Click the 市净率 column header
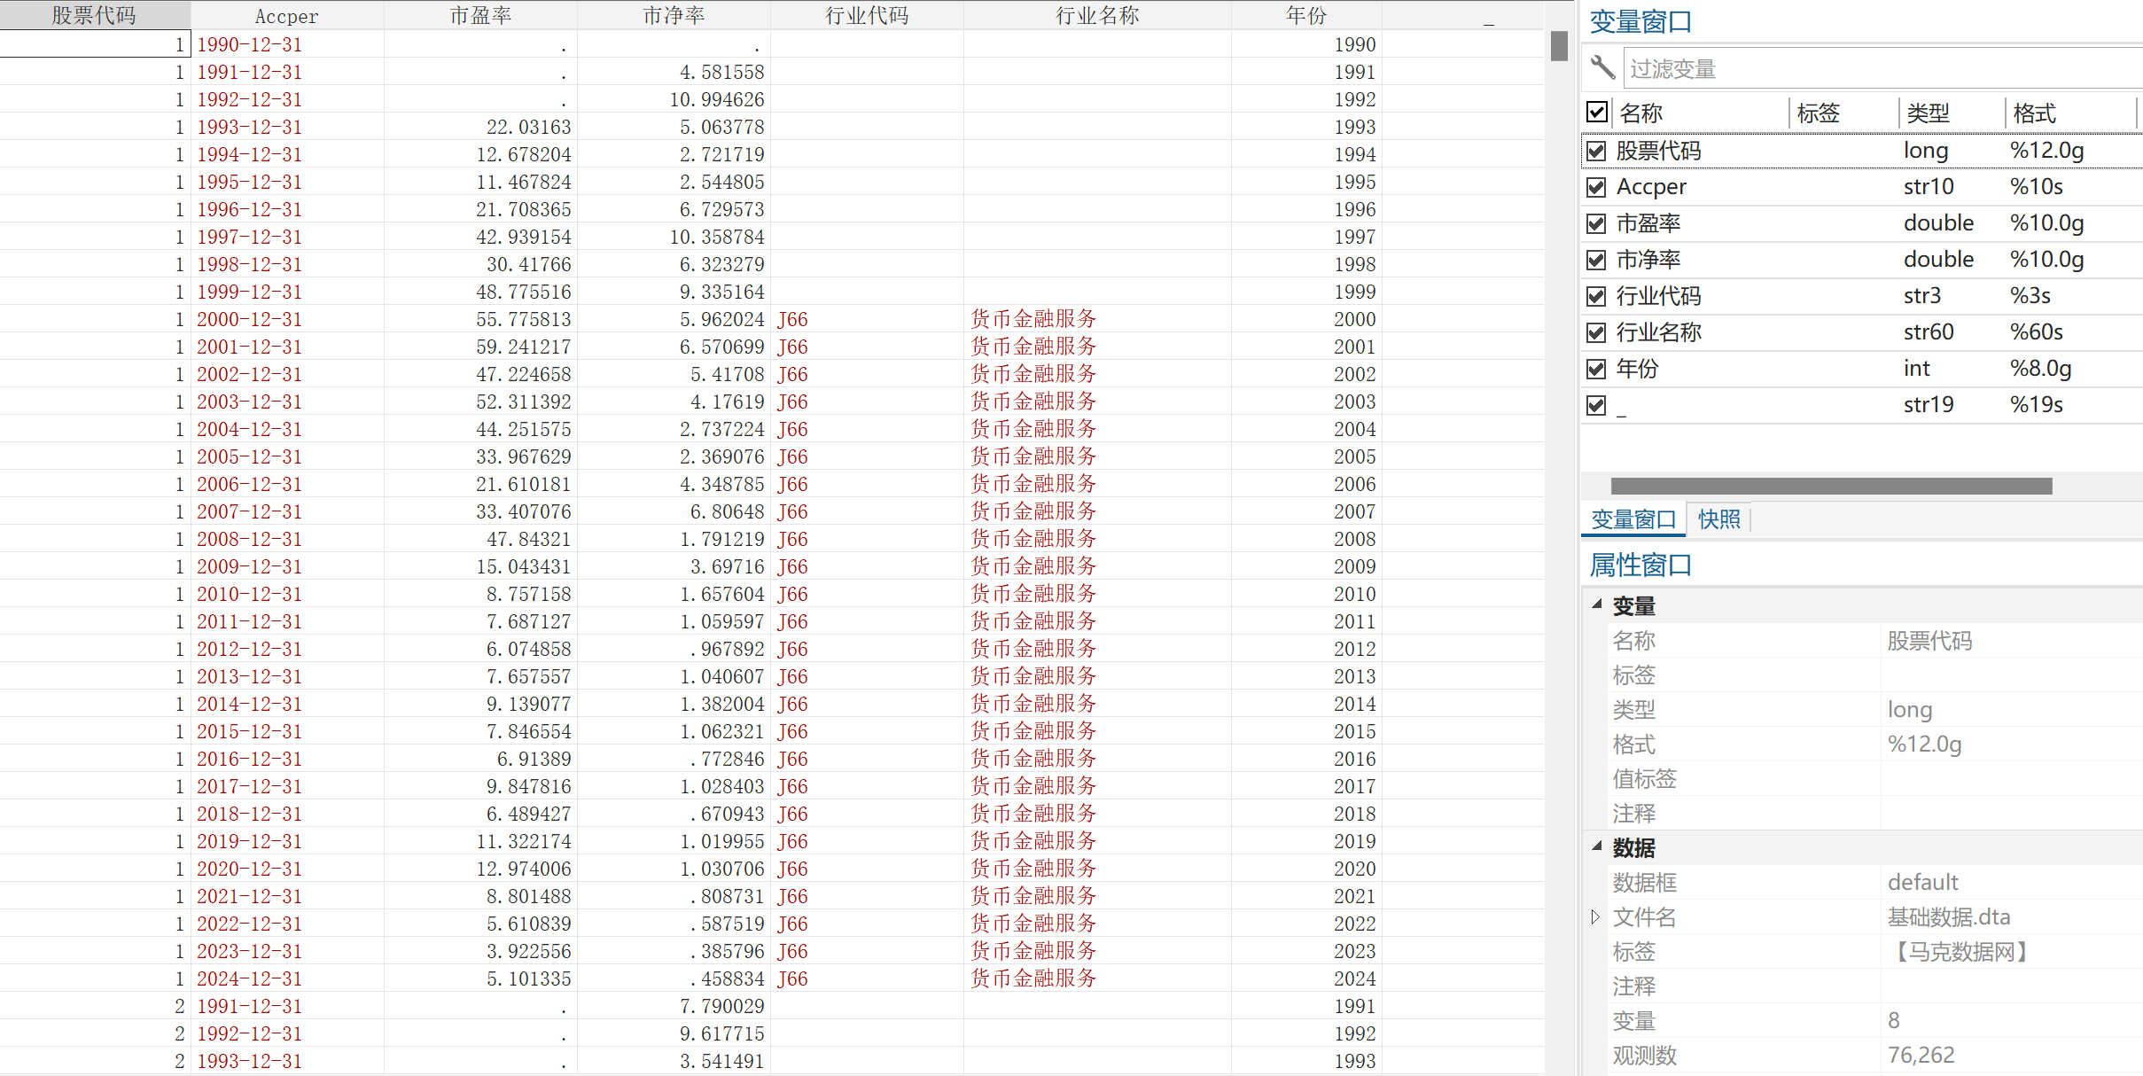The width and height of the screenshot is (2143, 1076). (x=674, y=15)
